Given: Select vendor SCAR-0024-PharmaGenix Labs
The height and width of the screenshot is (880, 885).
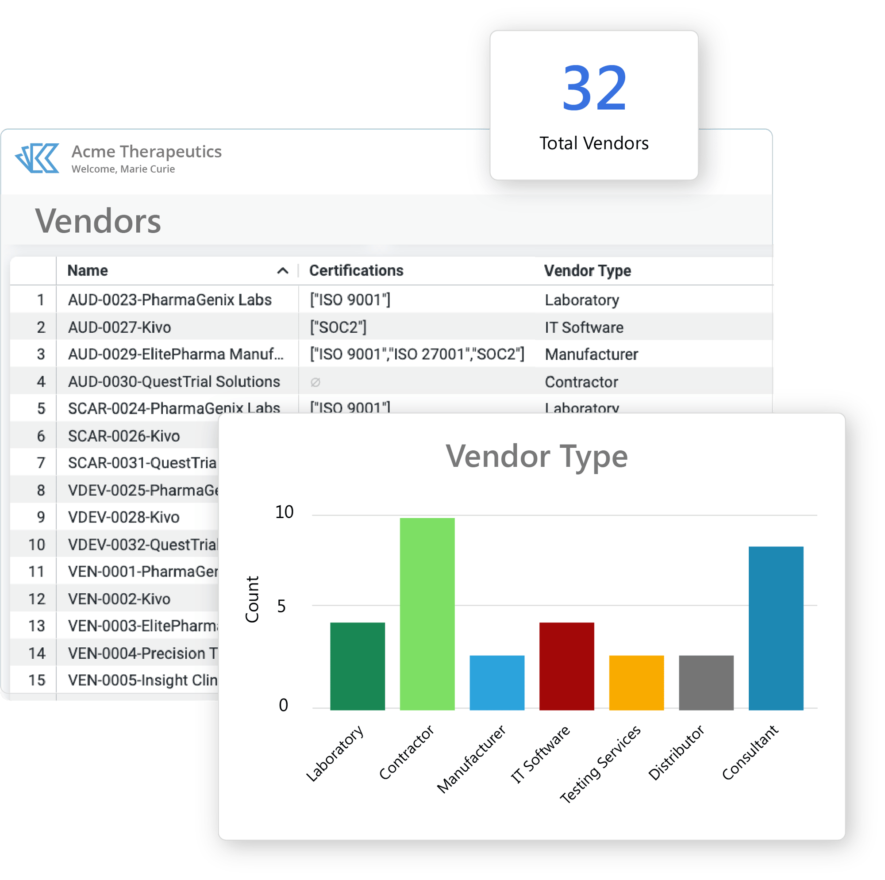Looking at the screenshot, I should (174, 408).
